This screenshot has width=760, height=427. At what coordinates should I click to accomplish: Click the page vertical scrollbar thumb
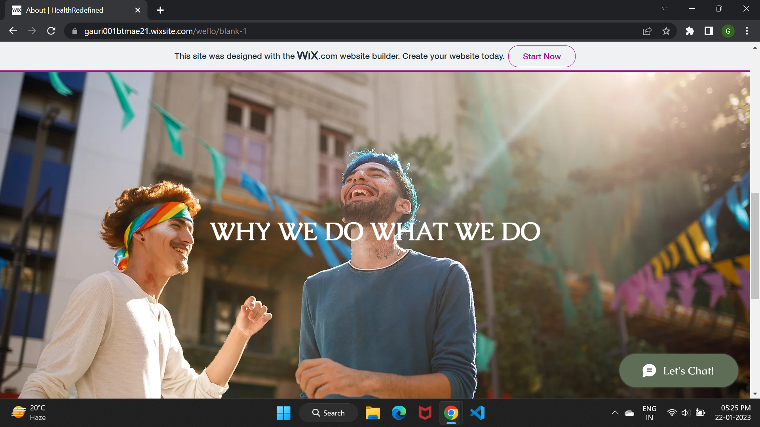[x=755, y=245]
